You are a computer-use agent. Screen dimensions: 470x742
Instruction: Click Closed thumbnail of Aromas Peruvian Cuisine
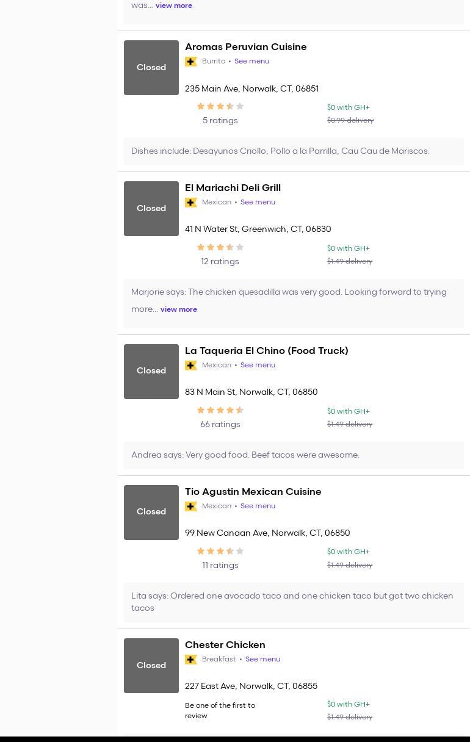pos(151,68)
